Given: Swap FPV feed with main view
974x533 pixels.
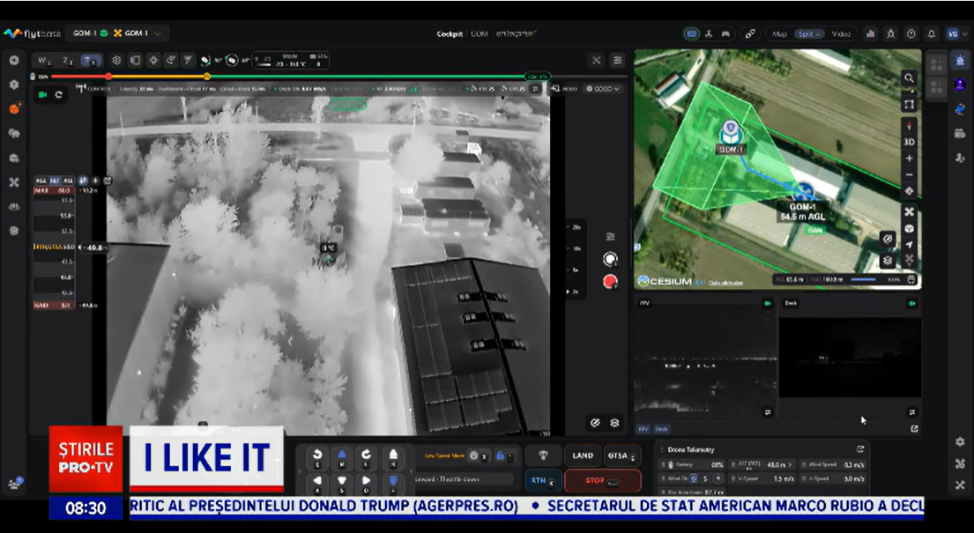Looking at the screenshot, I should [x=768, y=412].
